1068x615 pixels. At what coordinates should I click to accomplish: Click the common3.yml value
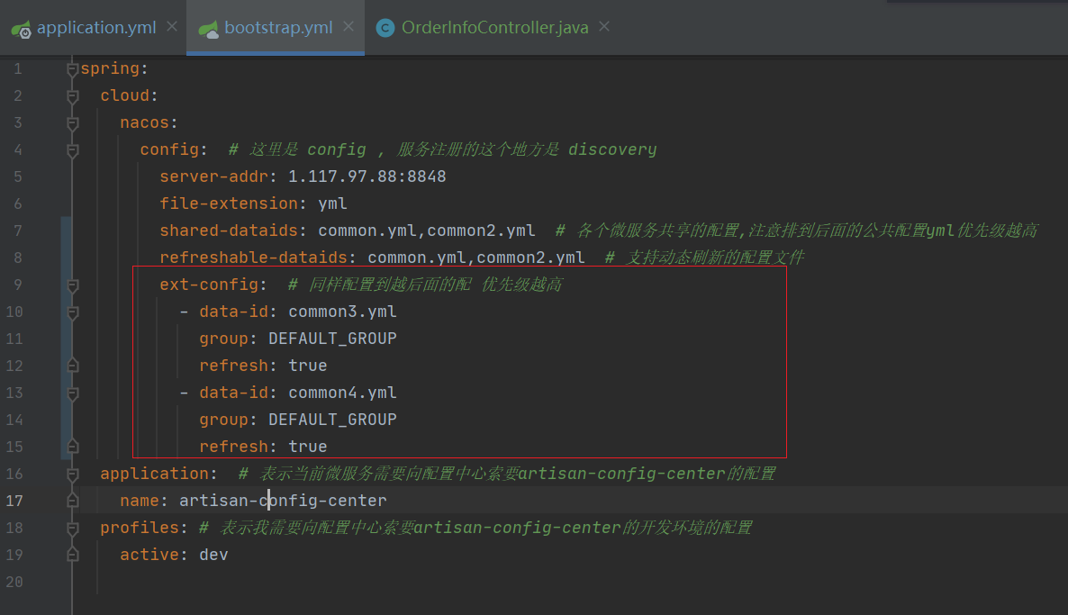(342, 312)
